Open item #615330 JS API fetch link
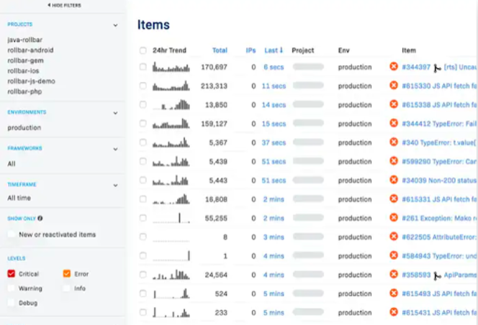Screen dimensions: 478x325 coord(439,86)
